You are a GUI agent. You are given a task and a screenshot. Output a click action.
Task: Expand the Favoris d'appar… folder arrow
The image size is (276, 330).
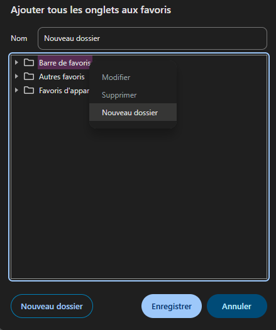pyautogui.click(x=16, y=91)
